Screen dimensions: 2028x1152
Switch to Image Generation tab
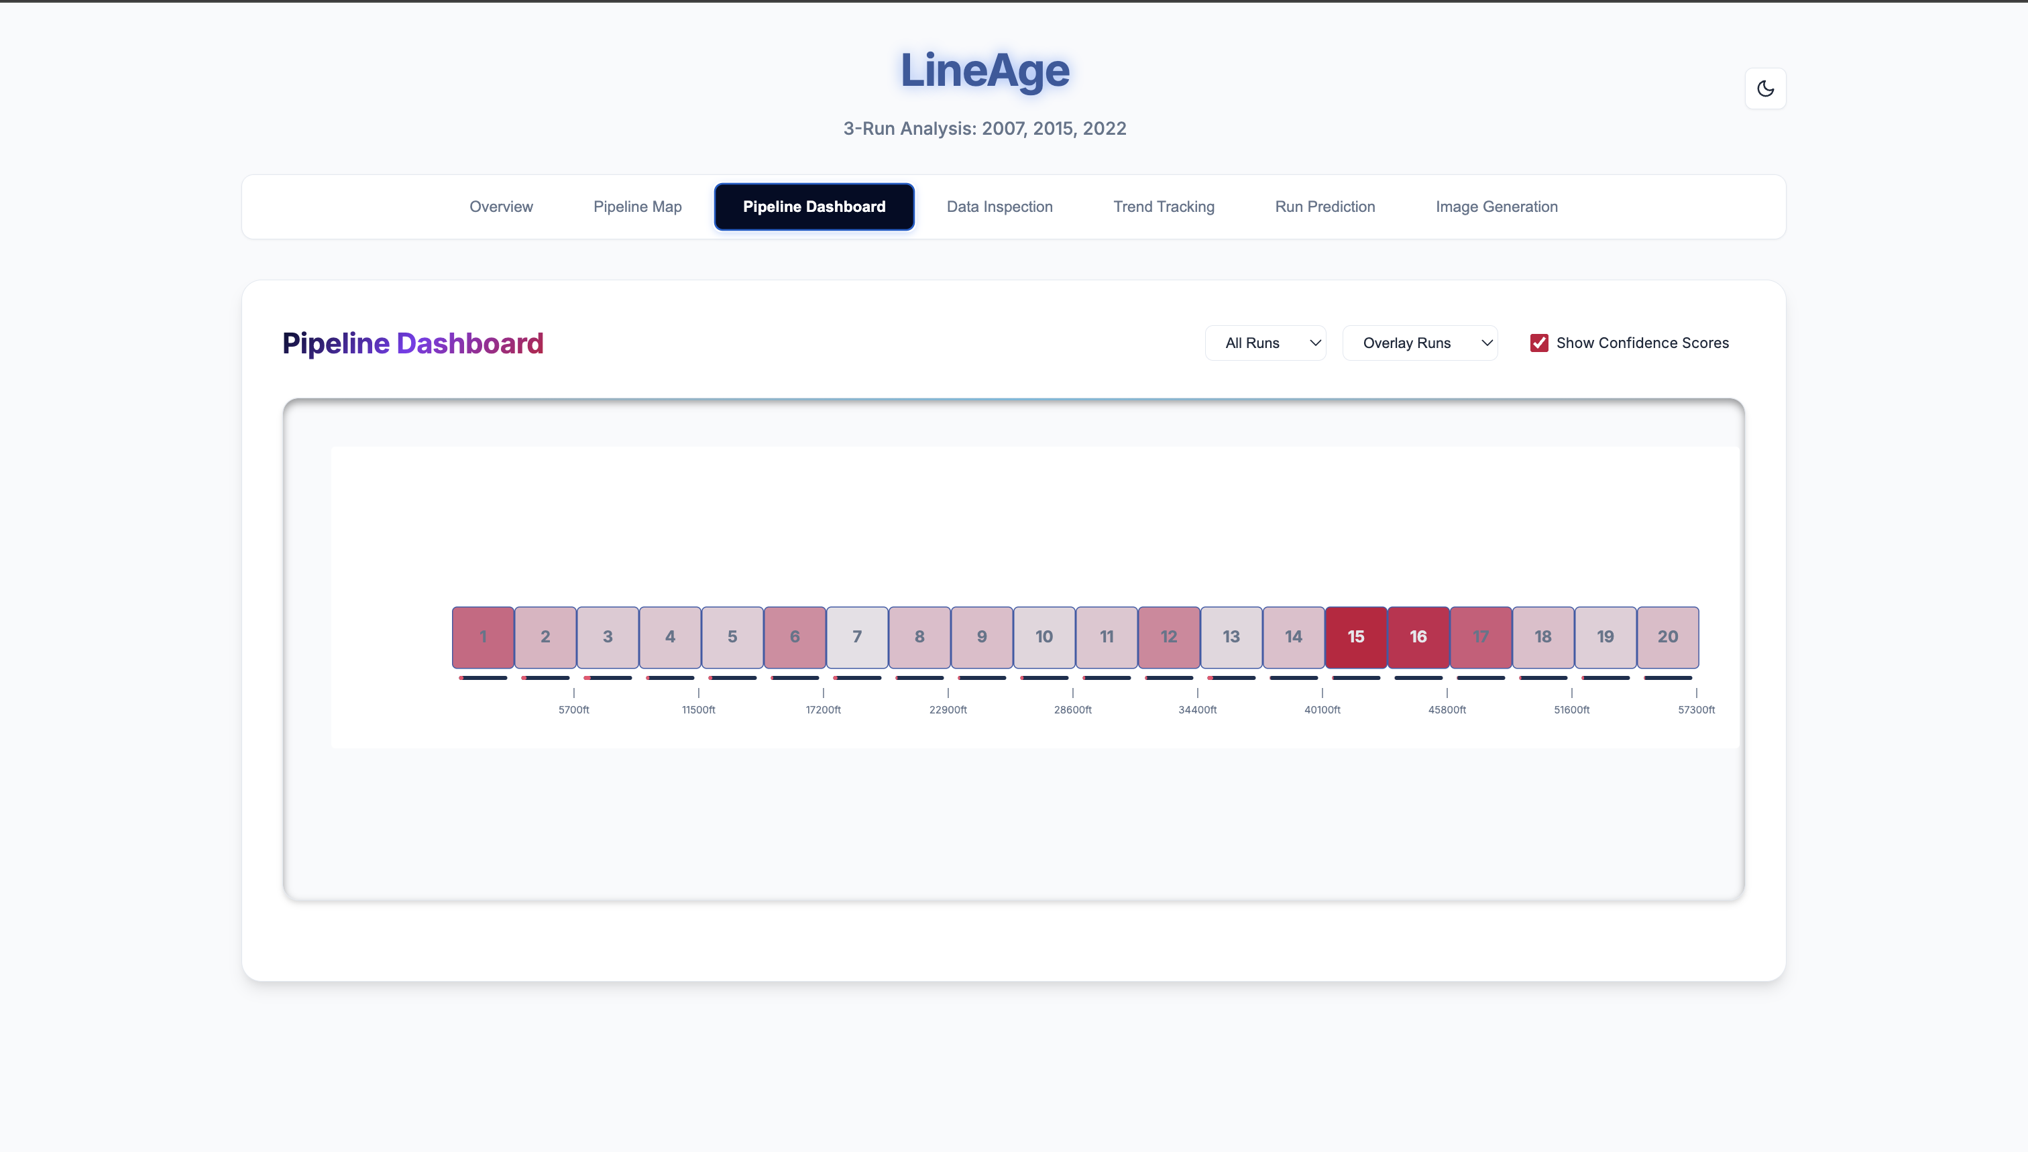coord(1496,207)
